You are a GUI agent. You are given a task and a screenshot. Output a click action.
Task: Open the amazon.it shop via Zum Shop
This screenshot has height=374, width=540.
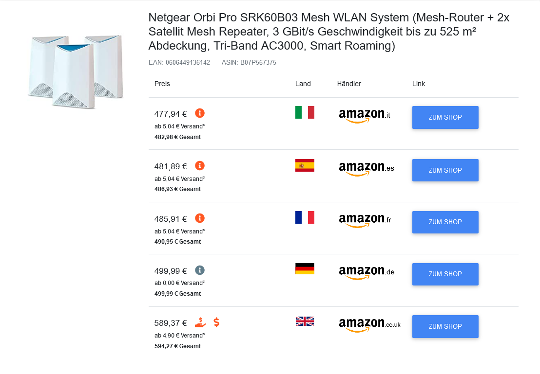pyautogui.click(x=445, y=117)
